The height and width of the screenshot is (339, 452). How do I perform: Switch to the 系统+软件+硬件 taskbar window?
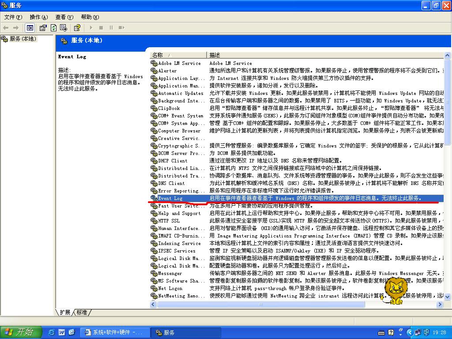[115, 332]
